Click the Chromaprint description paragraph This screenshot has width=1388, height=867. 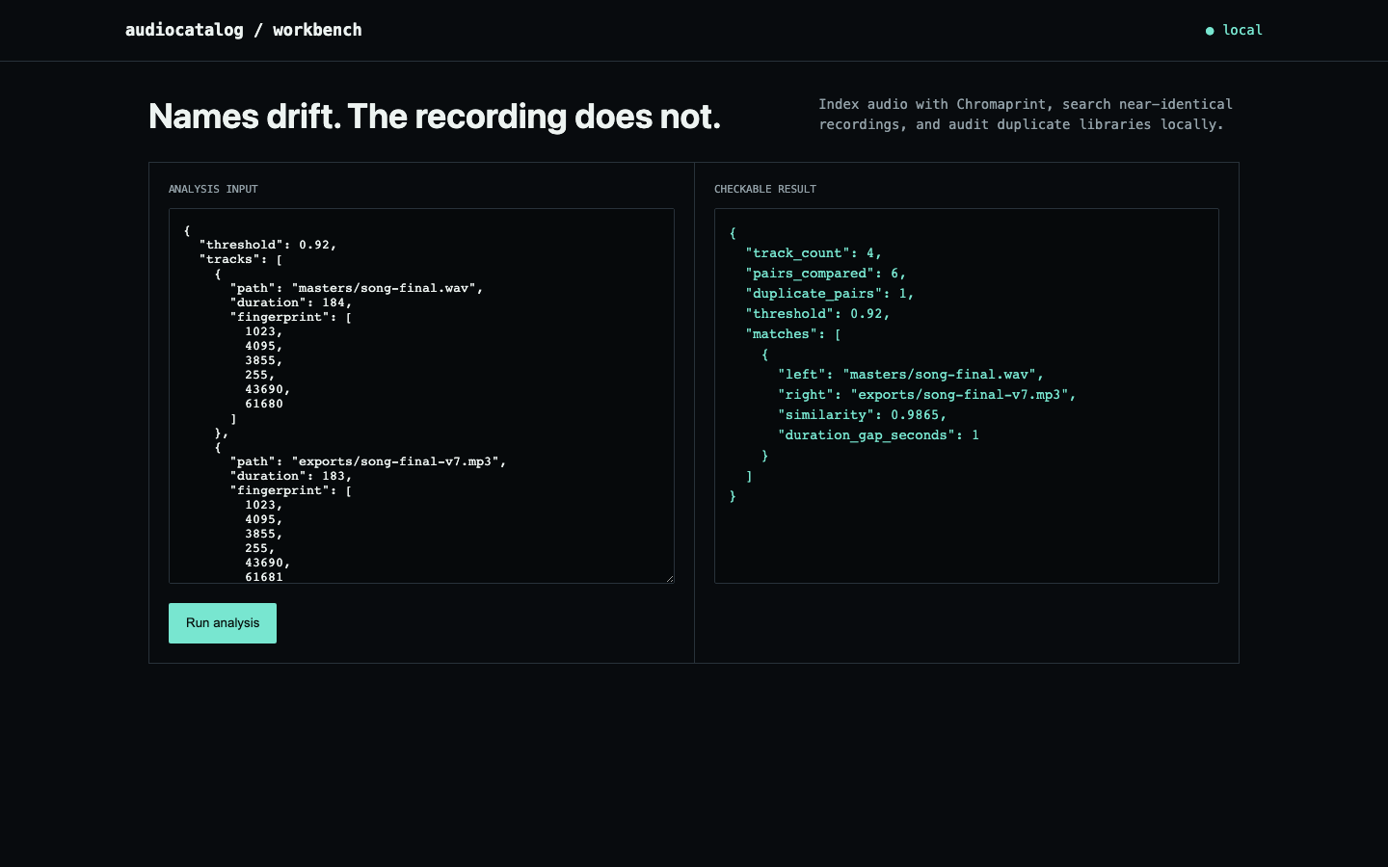pos(1026,114)
